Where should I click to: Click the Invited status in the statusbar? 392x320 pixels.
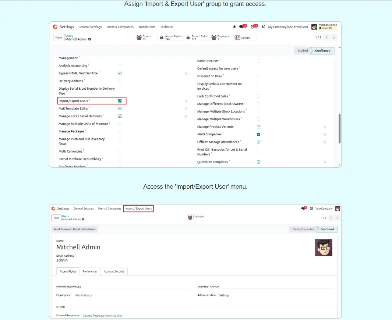click(x=303, y=51)
